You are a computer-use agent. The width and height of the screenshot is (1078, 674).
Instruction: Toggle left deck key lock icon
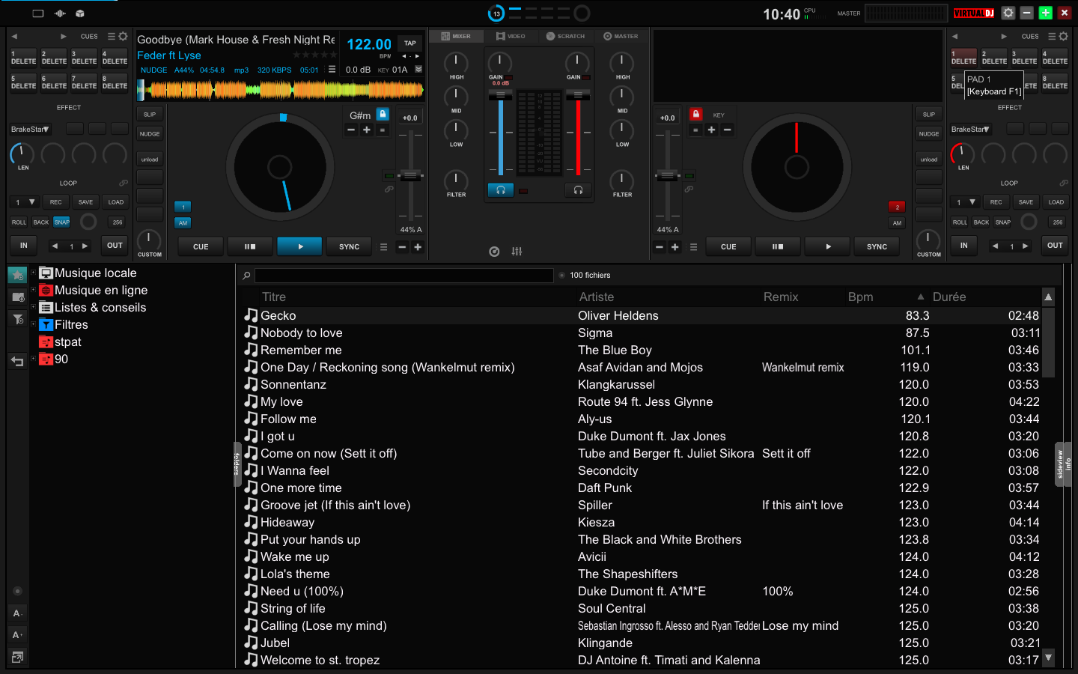click(383, 114)
